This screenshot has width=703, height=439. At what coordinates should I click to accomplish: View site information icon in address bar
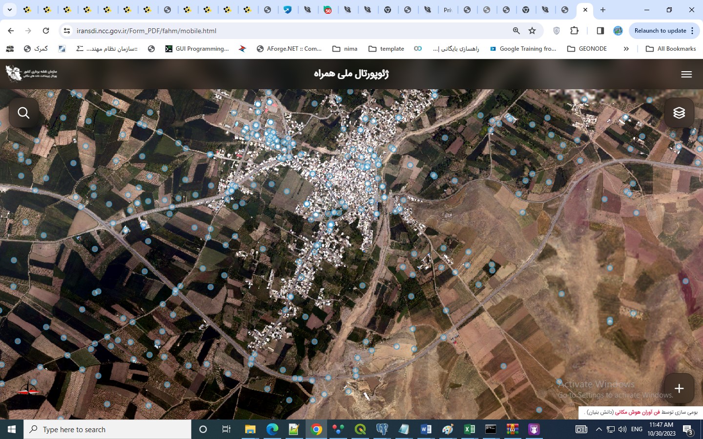(x=67, y=31)
